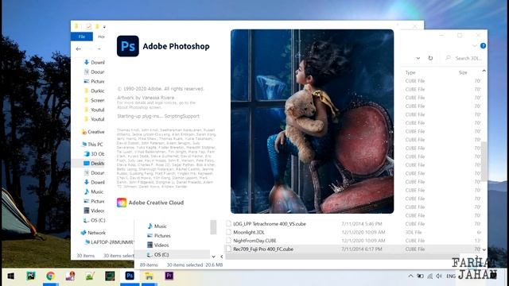This screenshot has height=286, width=509.
Task: Select Network in the rear window
Action: pyautogui.click(x=93, y=233)
